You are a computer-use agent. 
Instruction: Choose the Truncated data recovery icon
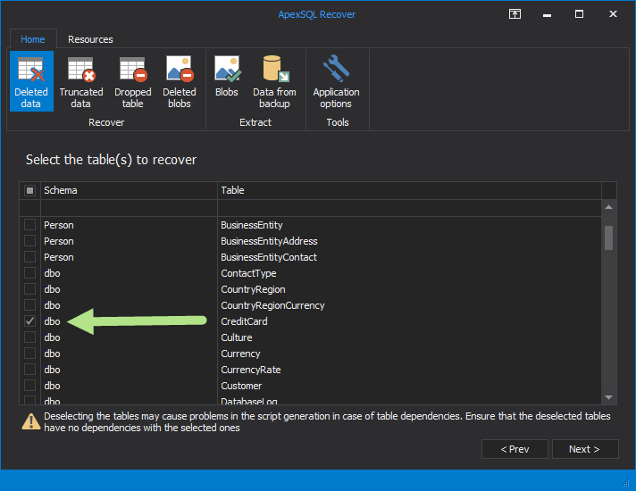point(81,81)
